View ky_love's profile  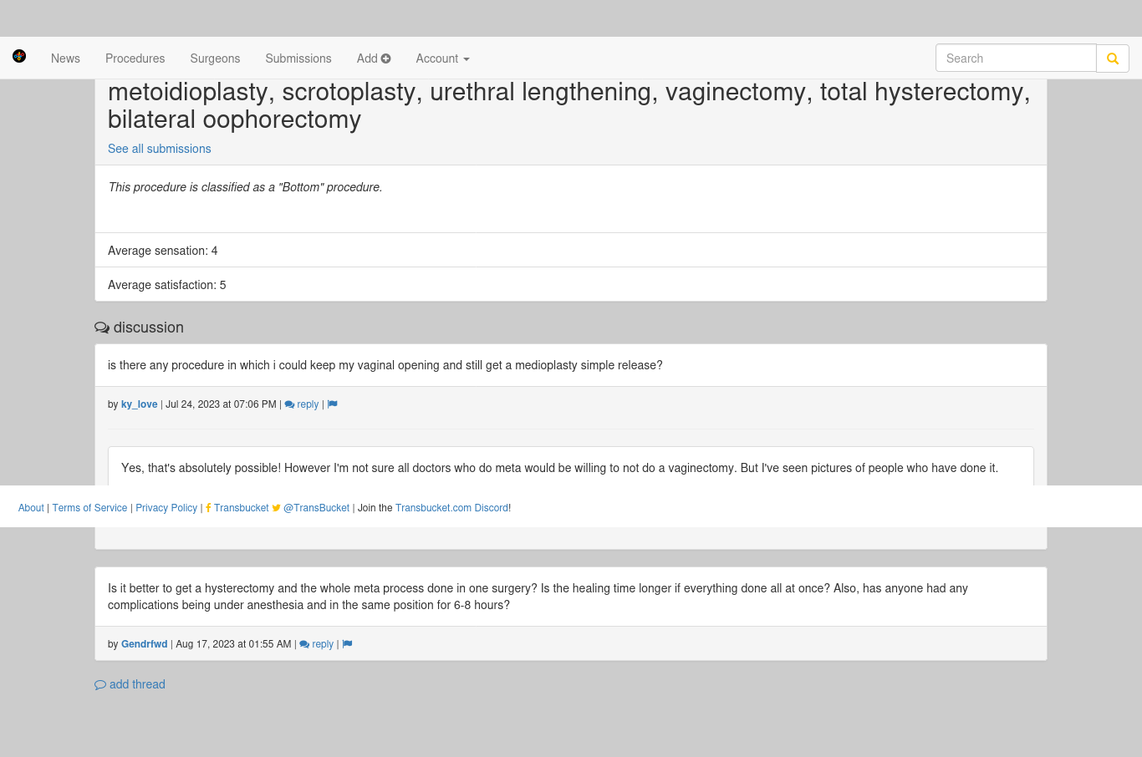pyautogui.click(x=139, y=404)
